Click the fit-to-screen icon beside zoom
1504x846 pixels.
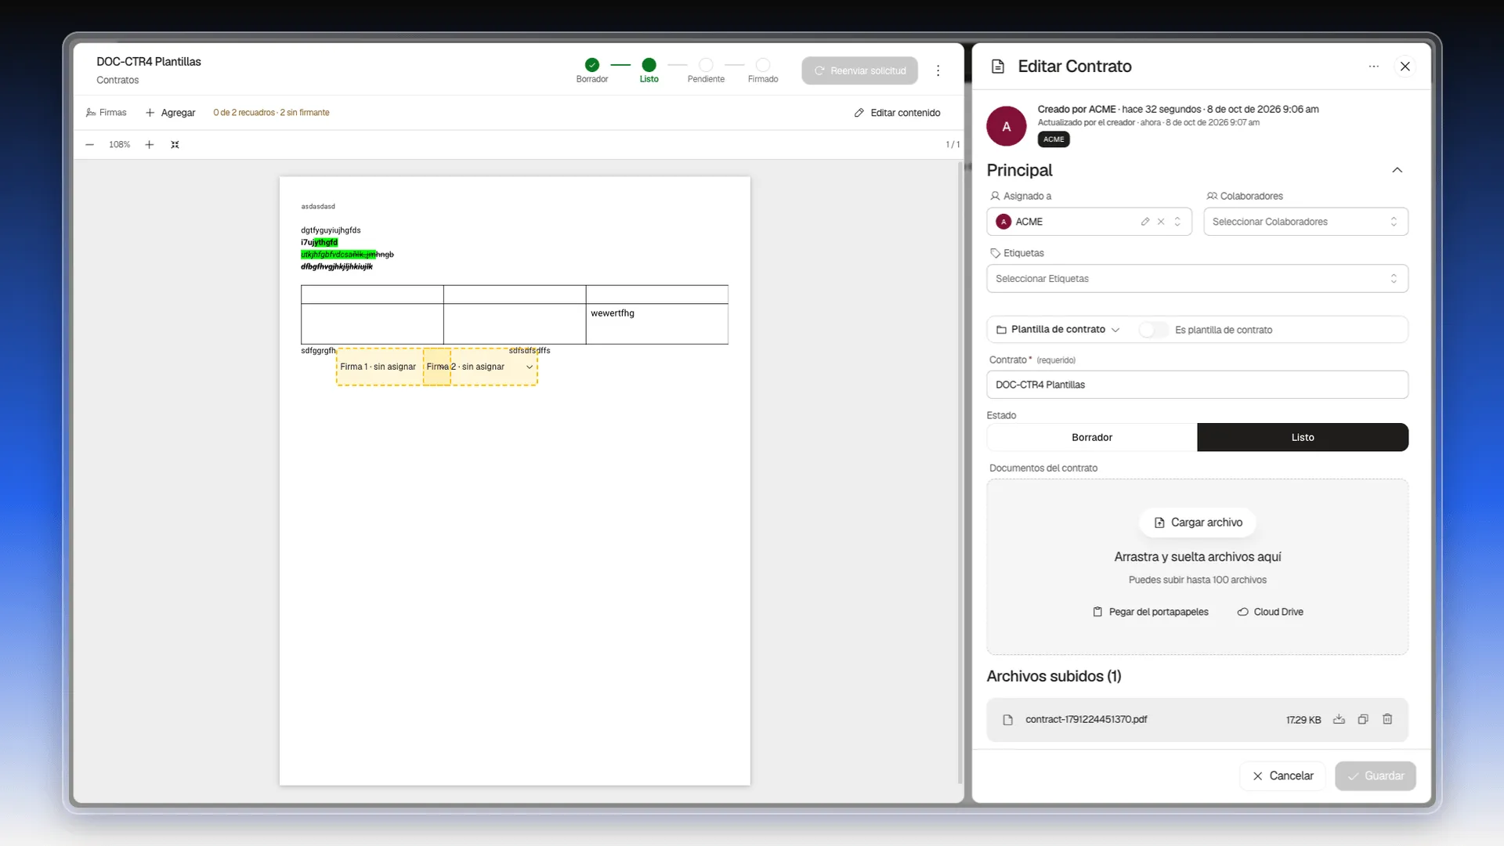tap(175, 145)
